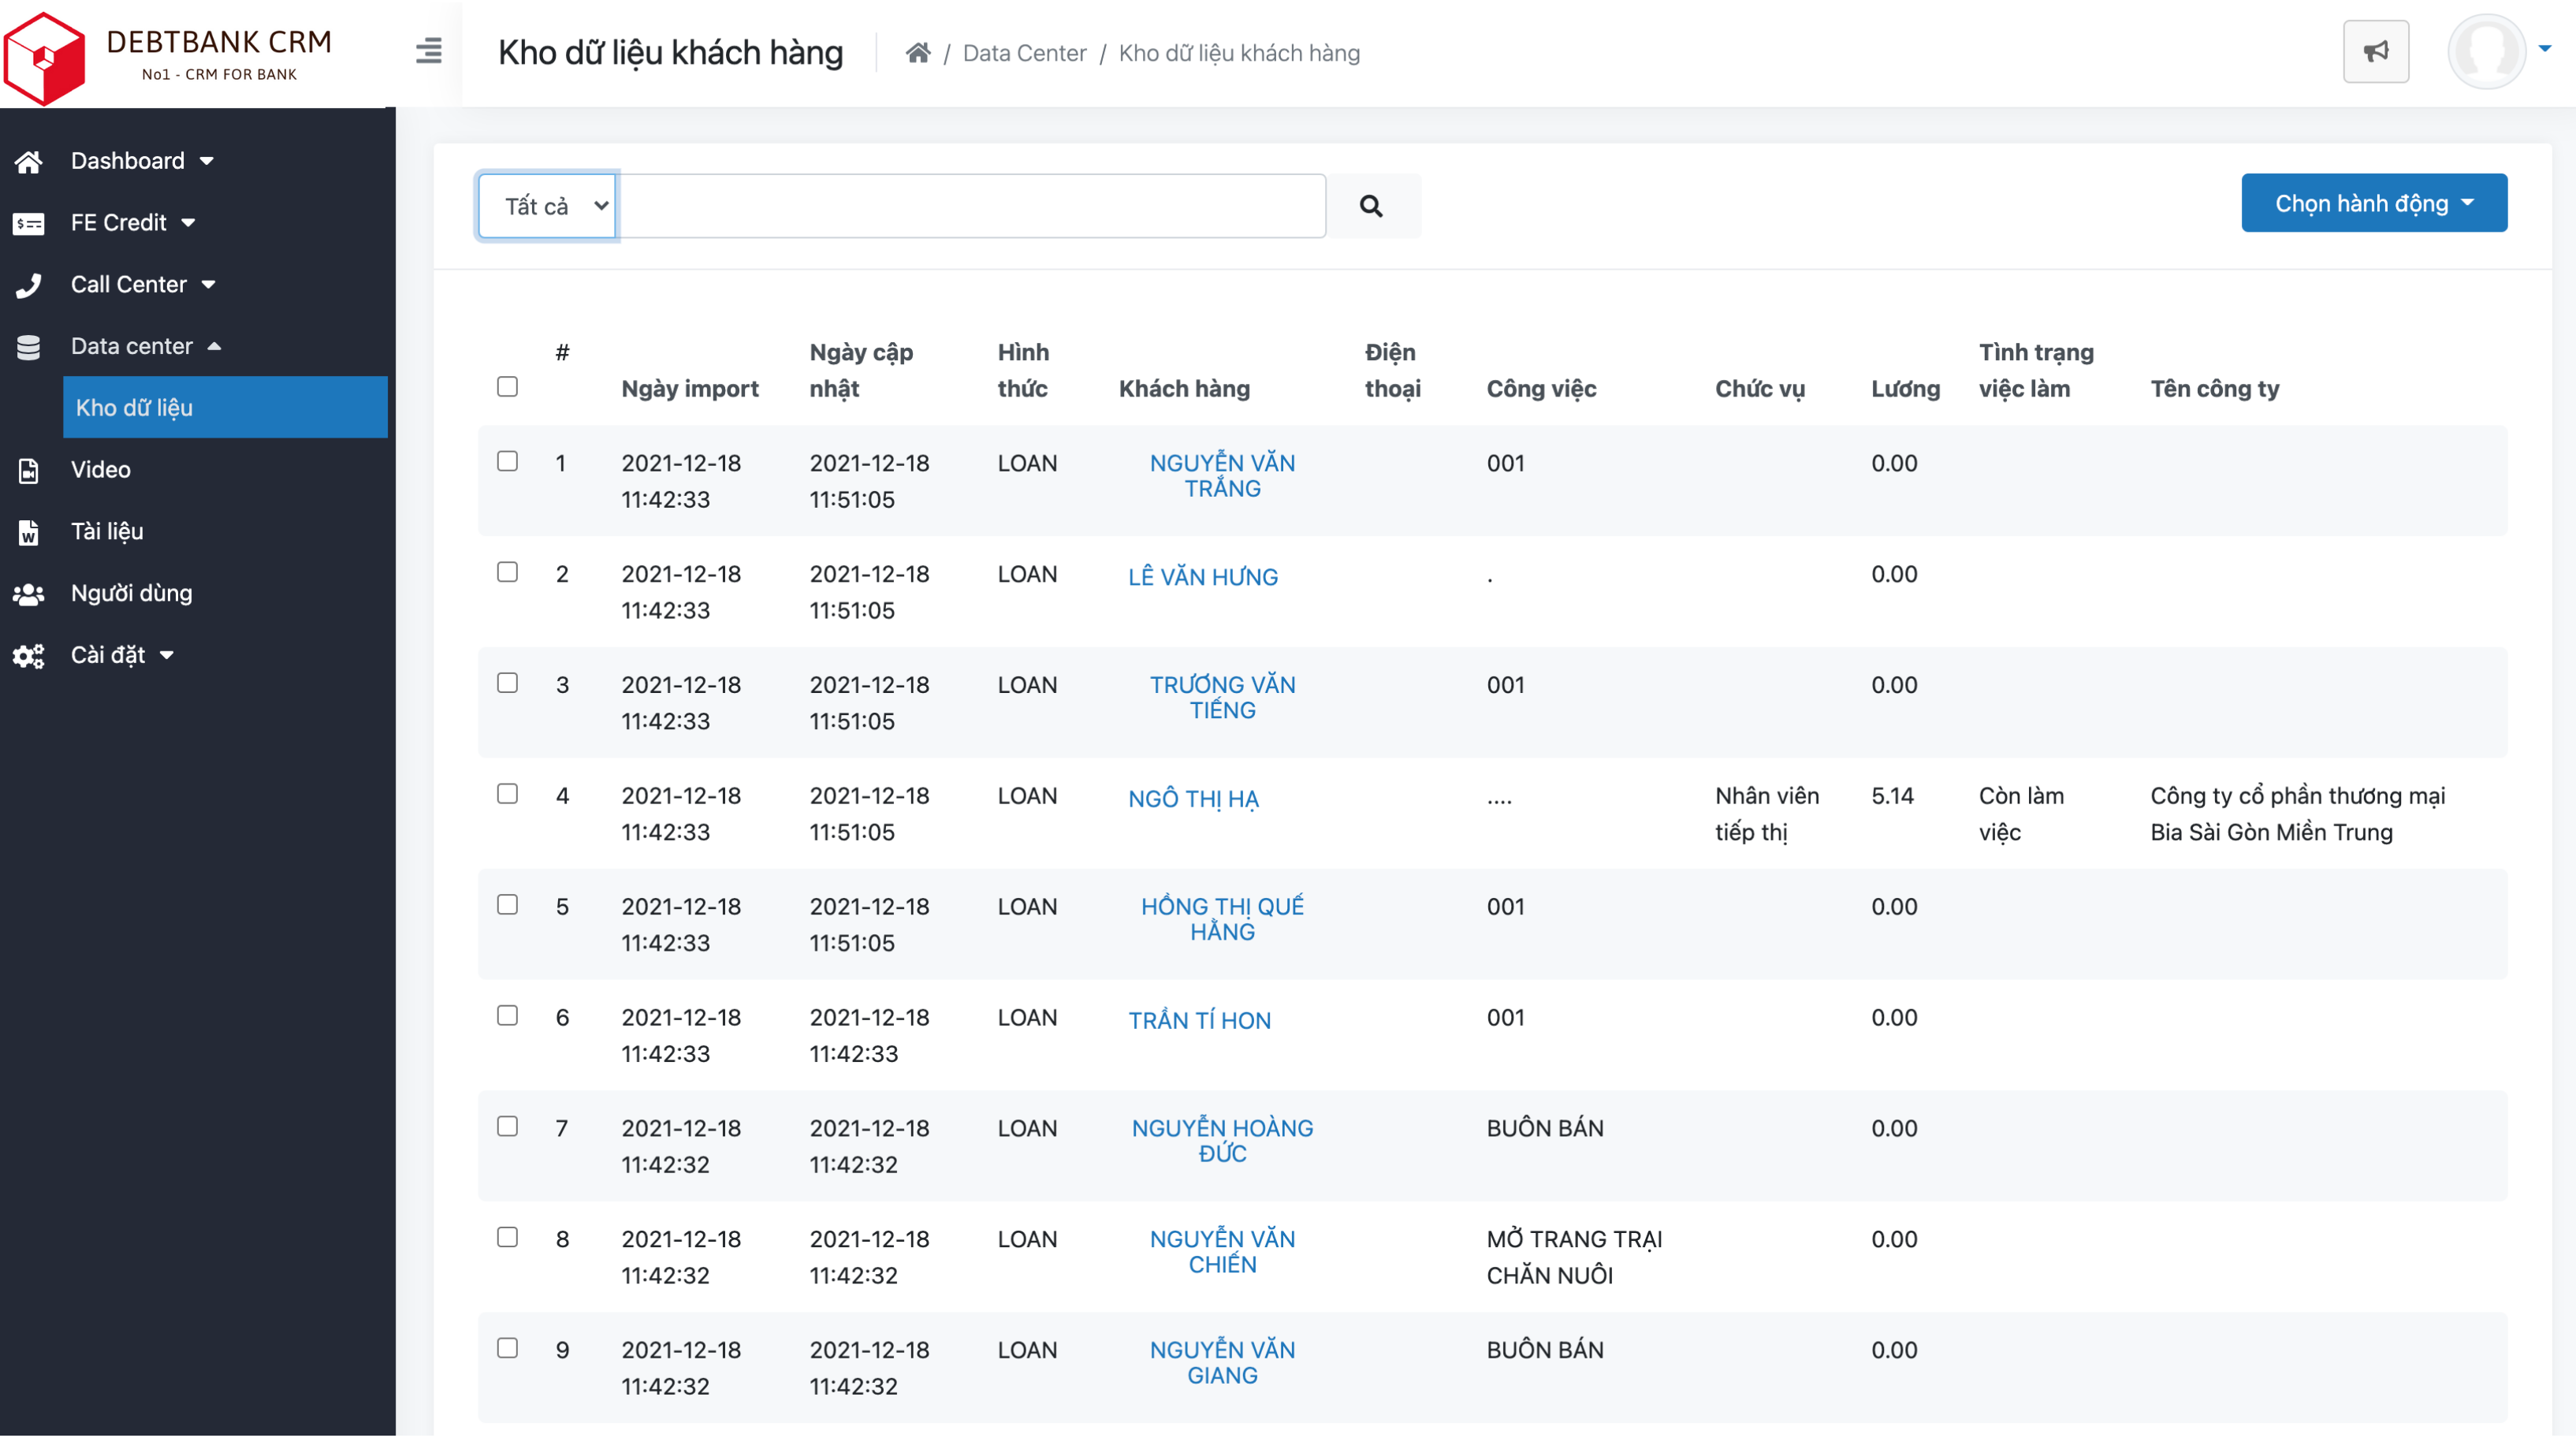This screenshot has height=1438, width=2576.
Task: Click the hamburger menu toggle icon
Action: pos(428,51)
